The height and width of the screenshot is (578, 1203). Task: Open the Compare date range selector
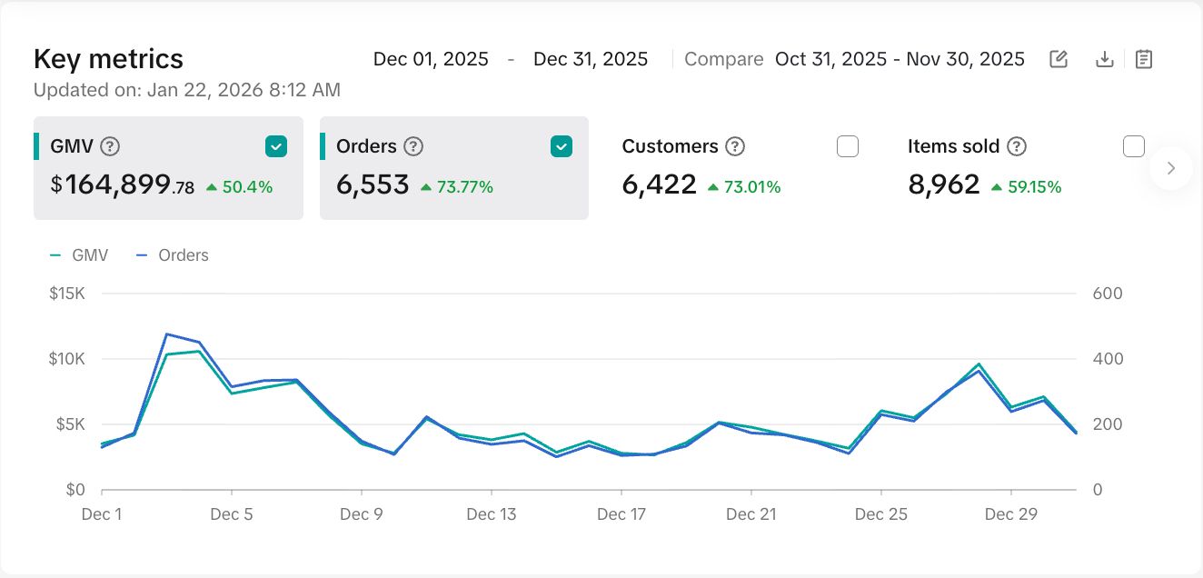click(899, 59)
